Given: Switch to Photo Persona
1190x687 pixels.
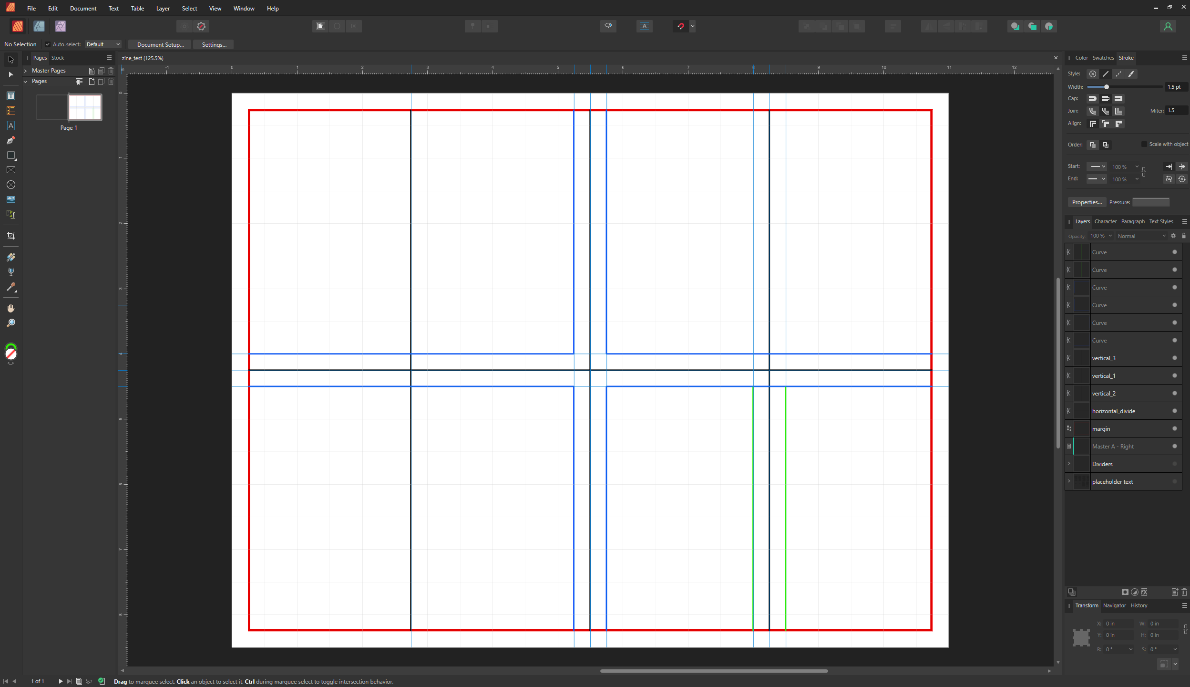Looking at the screenshot, I should [x=60, y=26].
